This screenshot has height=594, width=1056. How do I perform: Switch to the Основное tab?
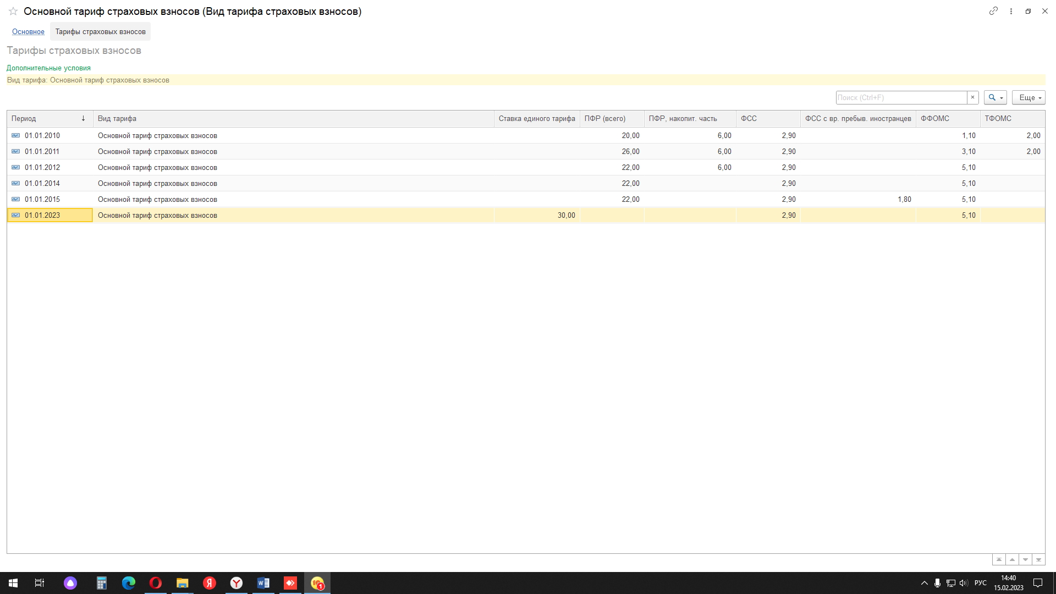(x=28, y=31)
